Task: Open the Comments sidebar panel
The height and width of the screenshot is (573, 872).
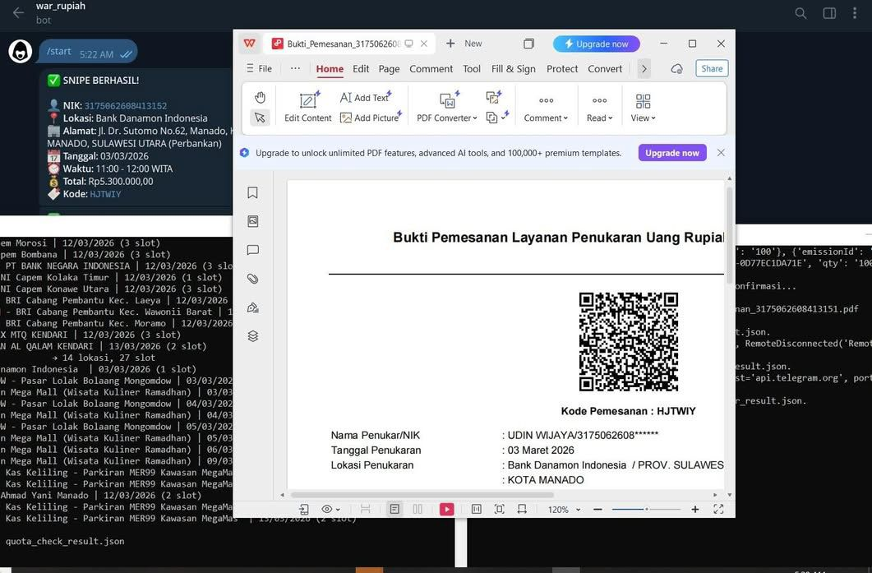Action: click(x=252, y=250)
